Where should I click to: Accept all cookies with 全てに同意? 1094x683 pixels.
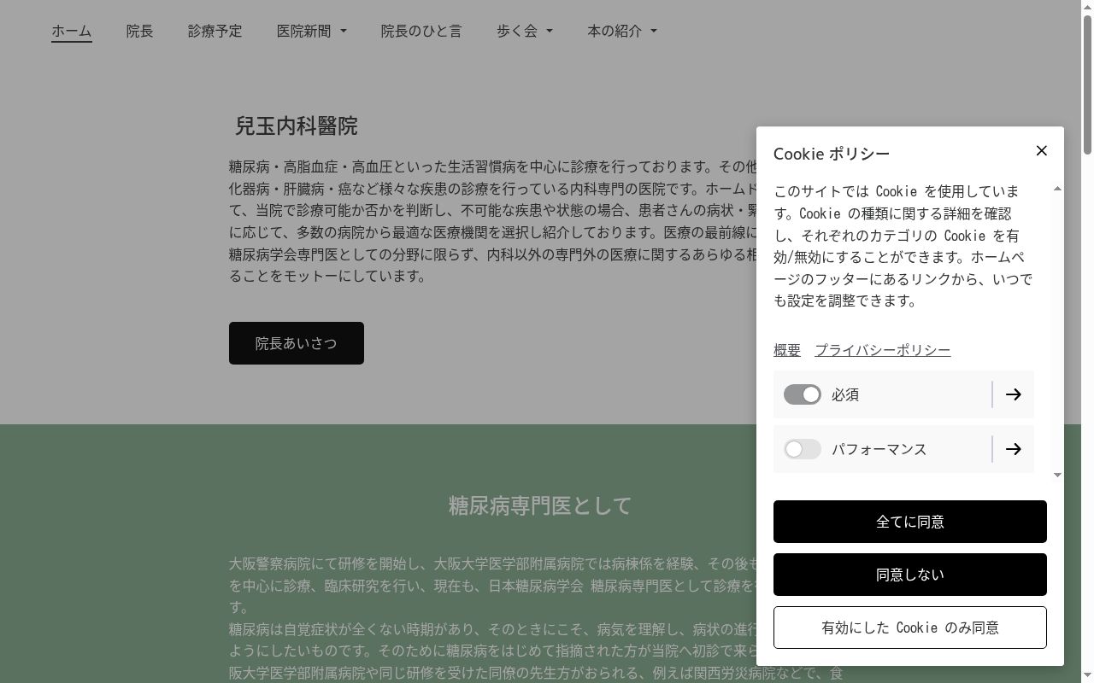coord(910,522)
